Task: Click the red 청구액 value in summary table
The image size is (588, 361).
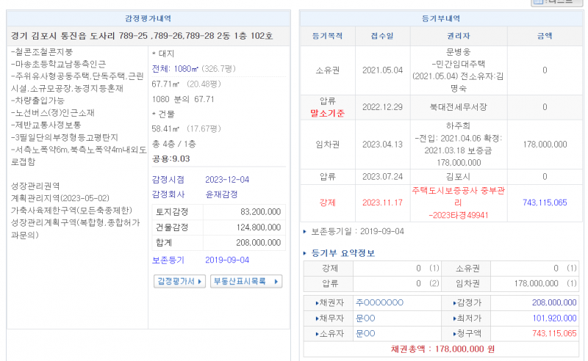Action: (x=553, y=333)
